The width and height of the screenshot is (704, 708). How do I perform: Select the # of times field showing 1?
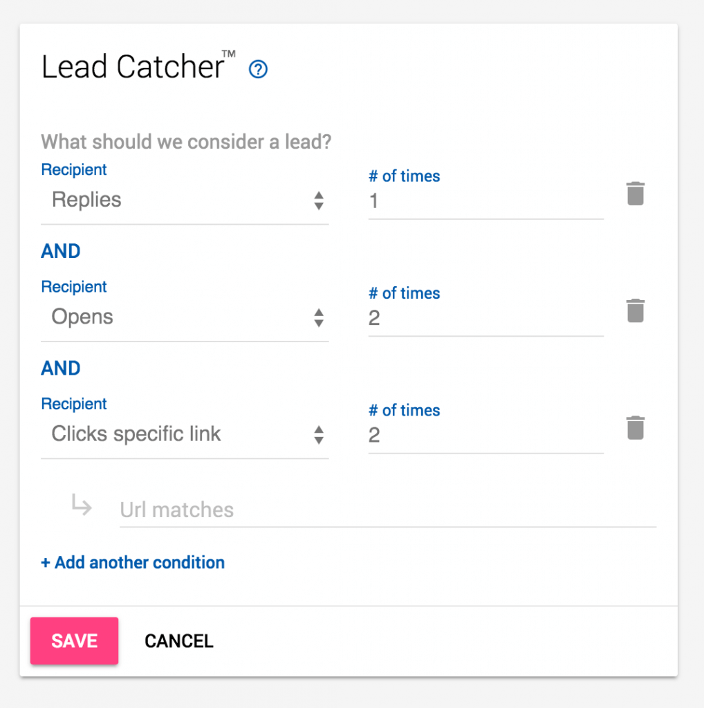pyautogui.click(x=484, y=201)
